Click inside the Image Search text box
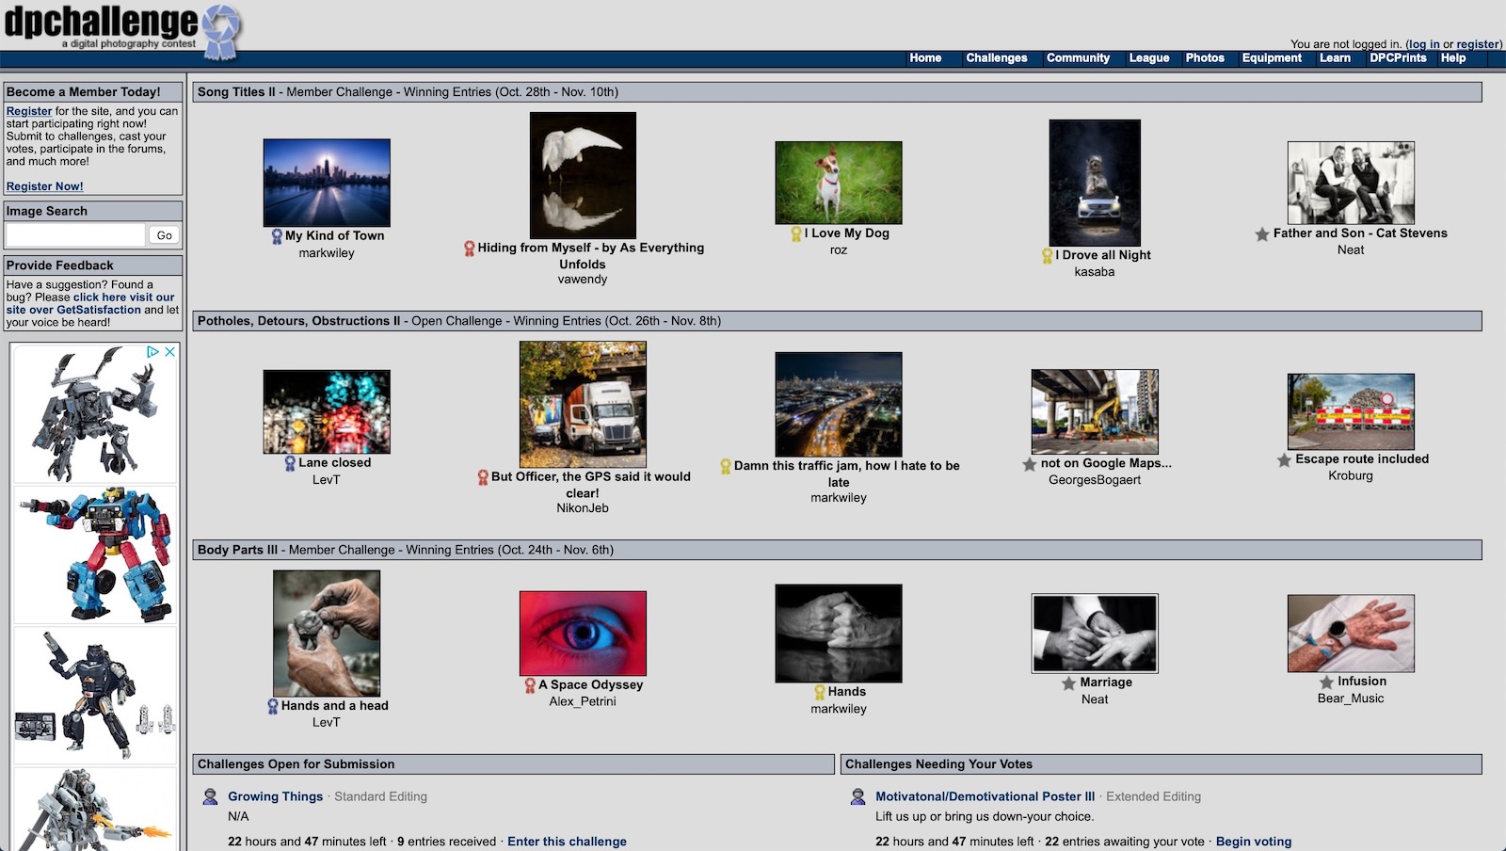 (x=75, y=235)
